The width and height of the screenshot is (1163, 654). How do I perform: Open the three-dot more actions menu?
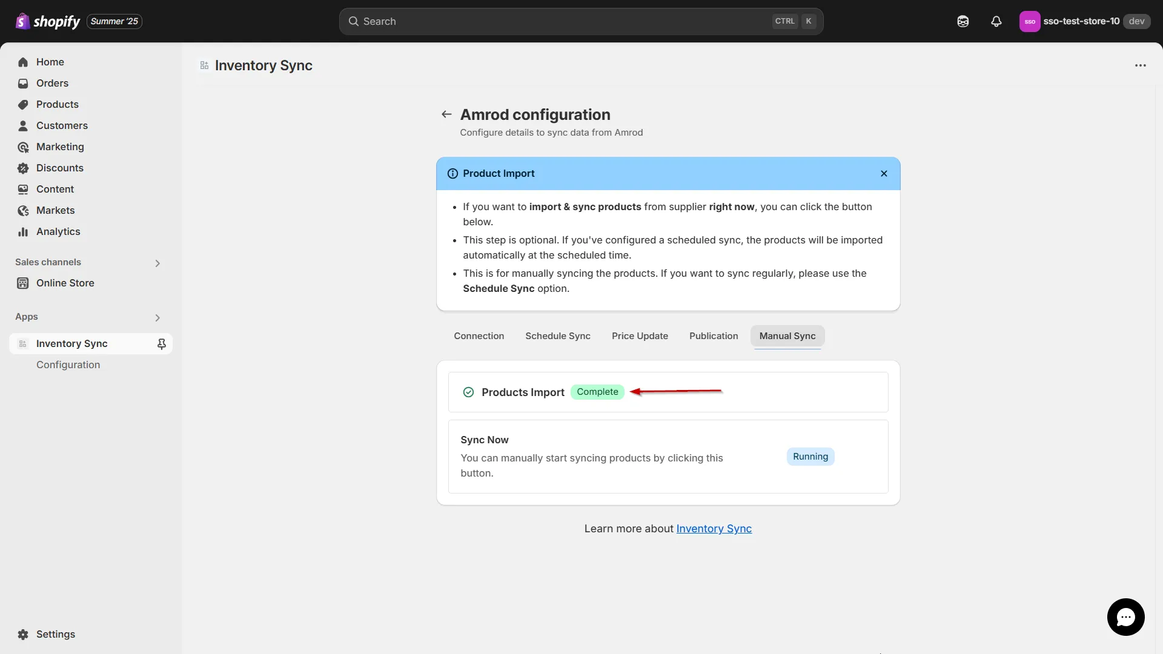[x=1140, y=65]
